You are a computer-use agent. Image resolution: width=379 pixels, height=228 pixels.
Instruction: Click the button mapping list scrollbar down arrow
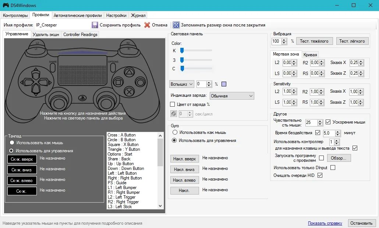point(160,206)
